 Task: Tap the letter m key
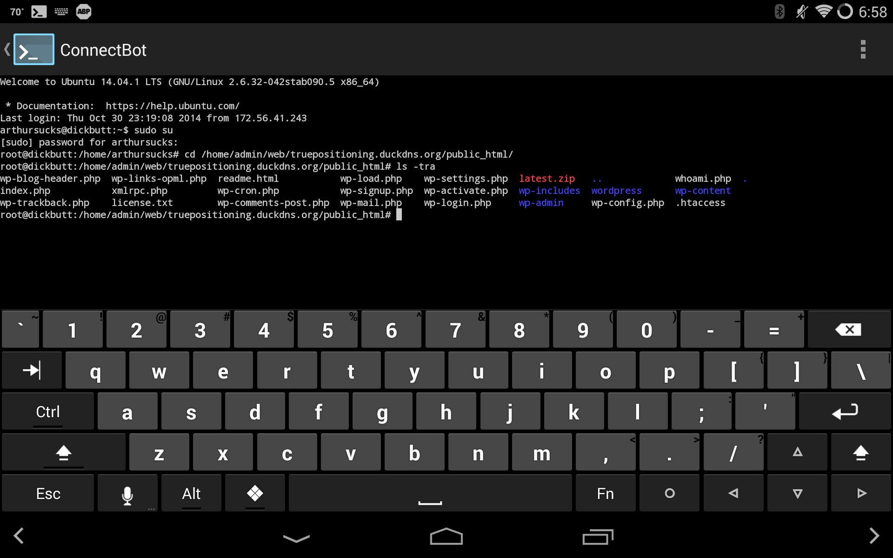coord(542,452)
